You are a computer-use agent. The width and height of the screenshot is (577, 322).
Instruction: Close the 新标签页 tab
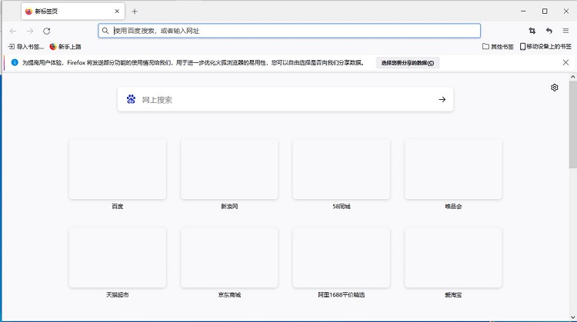click(117, 12)
